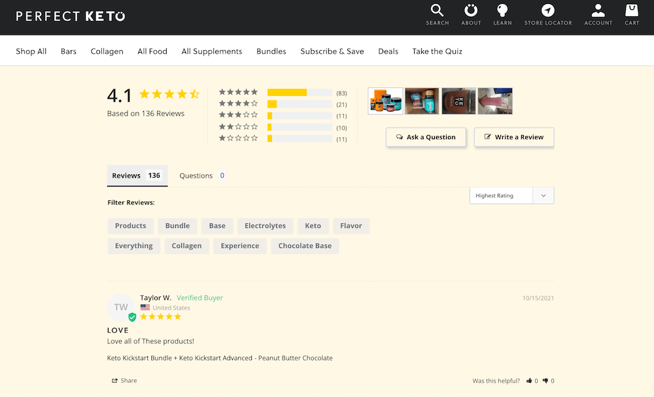The height and width of the screenshot is (397, 654).
Task: Open fourth review photo of pink drink
Action: point(495,101)
